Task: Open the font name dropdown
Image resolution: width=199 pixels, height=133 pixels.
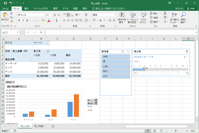Action: (44, 15)
